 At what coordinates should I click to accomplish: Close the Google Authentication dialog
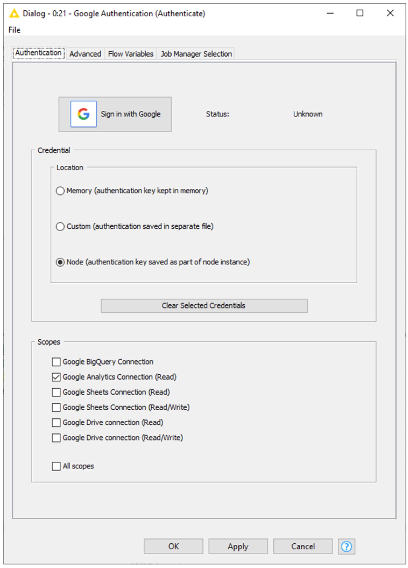(390, 13)
